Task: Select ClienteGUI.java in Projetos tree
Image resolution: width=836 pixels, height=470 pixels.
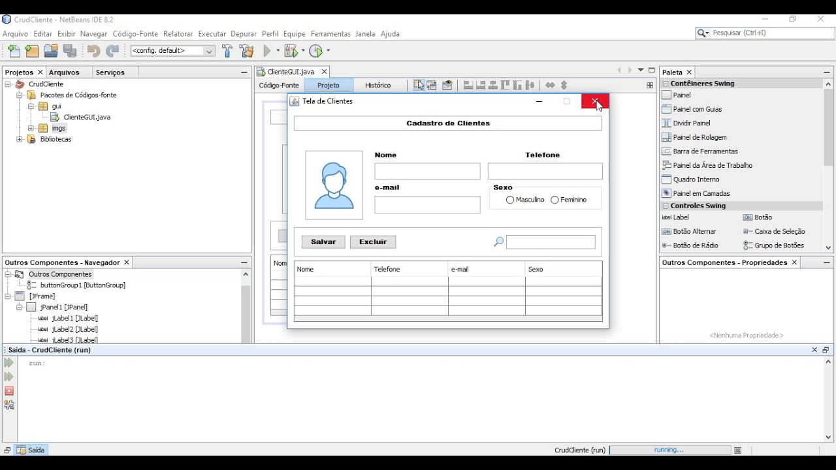Action: (x=87, y=117)
